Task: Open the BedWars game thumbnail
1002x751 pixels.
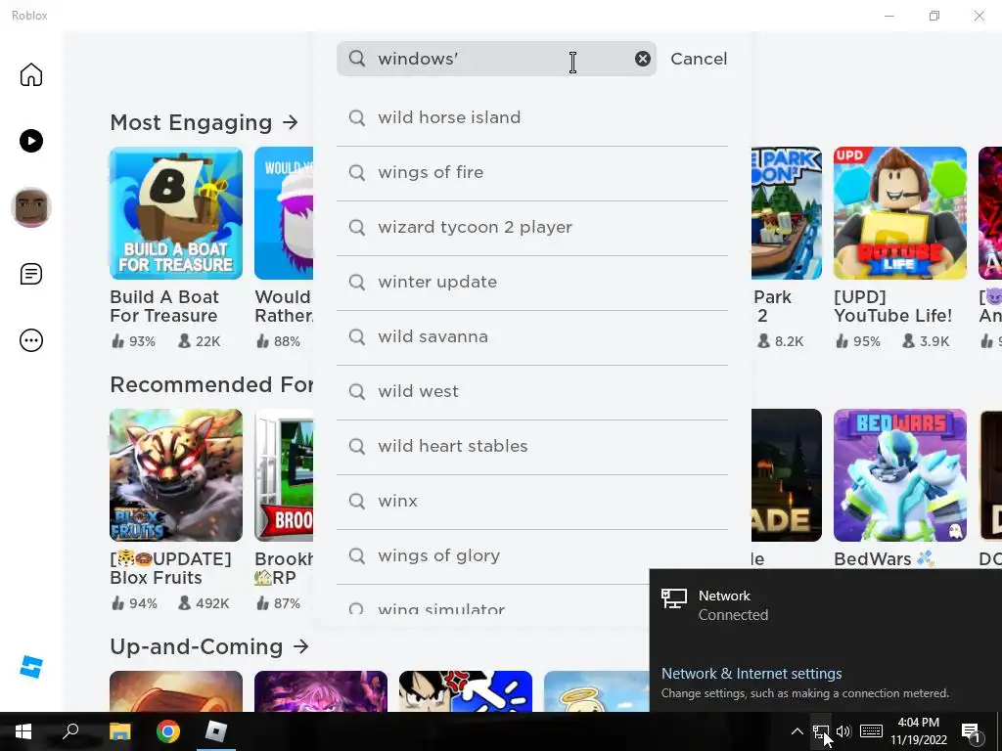Action: point(900,475)
